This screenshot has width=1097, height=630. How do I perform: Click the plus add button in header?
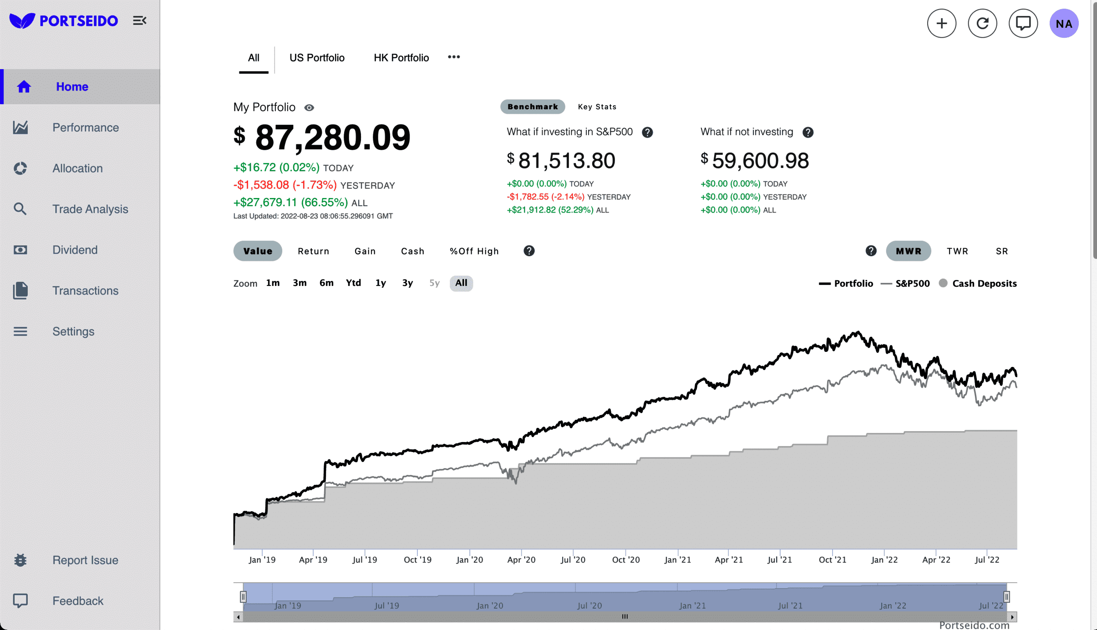pyautogui.click(x=941, y=23)
